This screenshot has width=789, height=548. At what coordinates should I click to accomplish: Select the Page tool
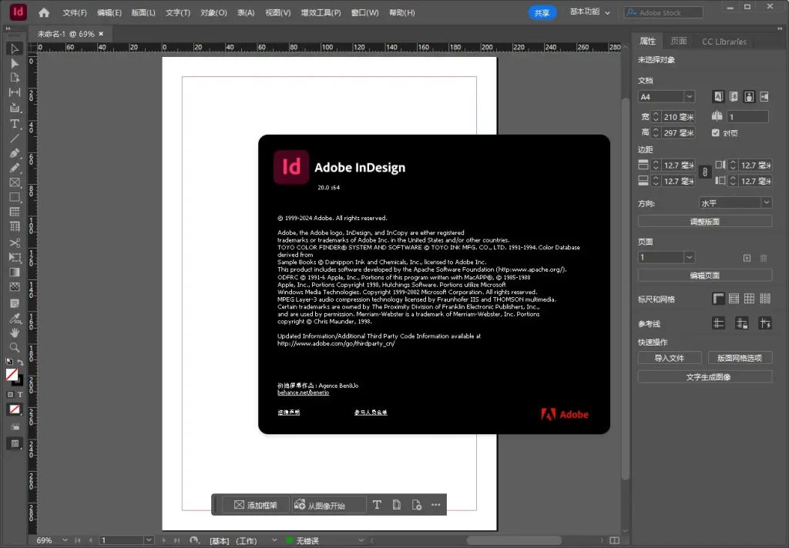[x=15, y=78]
